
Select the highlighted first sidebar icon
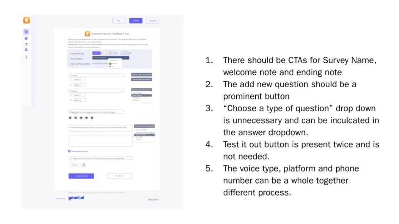[x=26, y=32]
